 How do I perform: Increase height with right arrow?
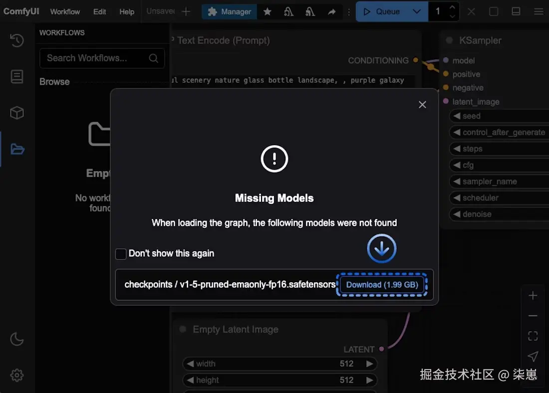(370, 380)
